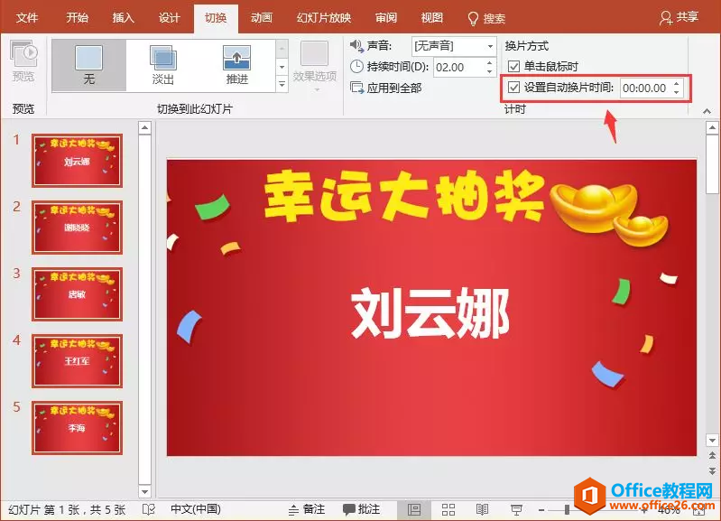Decrease 持续时间 with down spinner
Viewport: 721px width, 521px height.
[490, 72]
